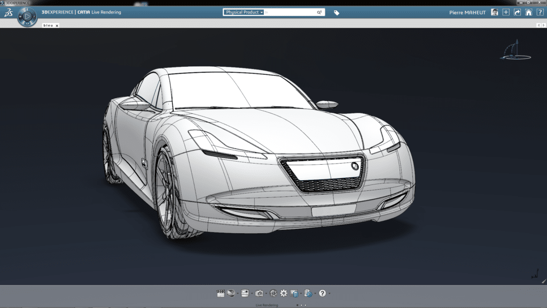Click the Help question mark in the toolbar
Image resolution: width=547 pixels, height=308 pixels.
[x=323, y=293]
